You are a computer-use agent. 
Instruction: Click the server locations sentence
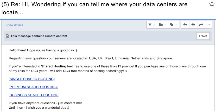(91, 58)
